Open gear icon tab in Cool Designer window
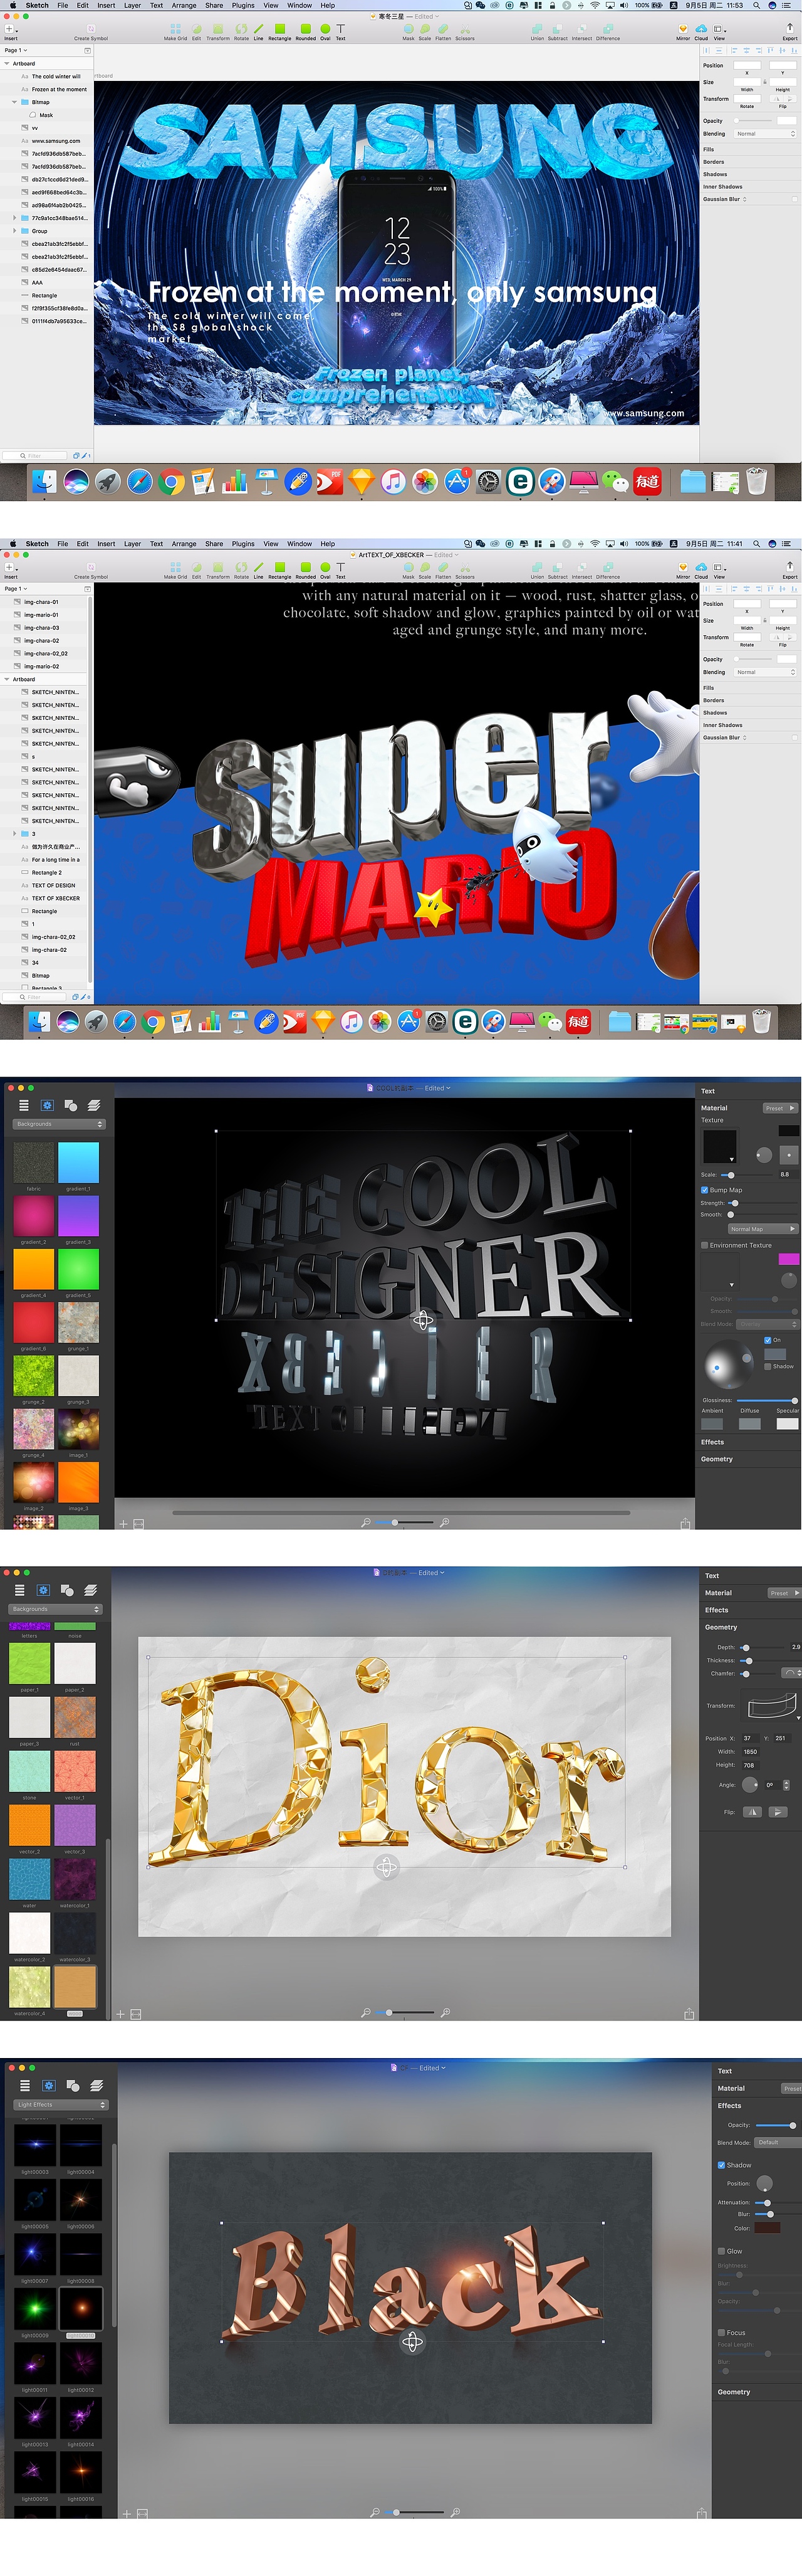Viewport: 802px width, 2576px height. (x=47, y=1105)
